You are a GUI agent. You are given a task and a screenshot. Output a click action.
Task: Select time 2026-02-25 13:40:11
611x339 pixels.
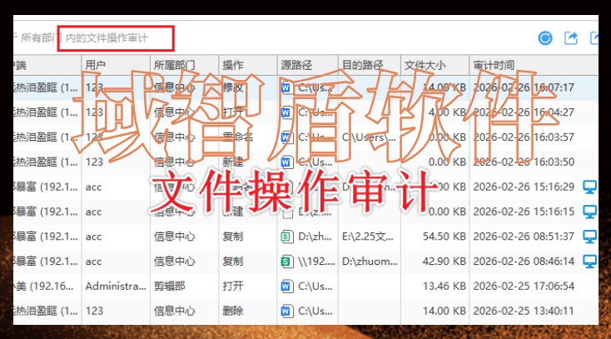tap(524, 311)
